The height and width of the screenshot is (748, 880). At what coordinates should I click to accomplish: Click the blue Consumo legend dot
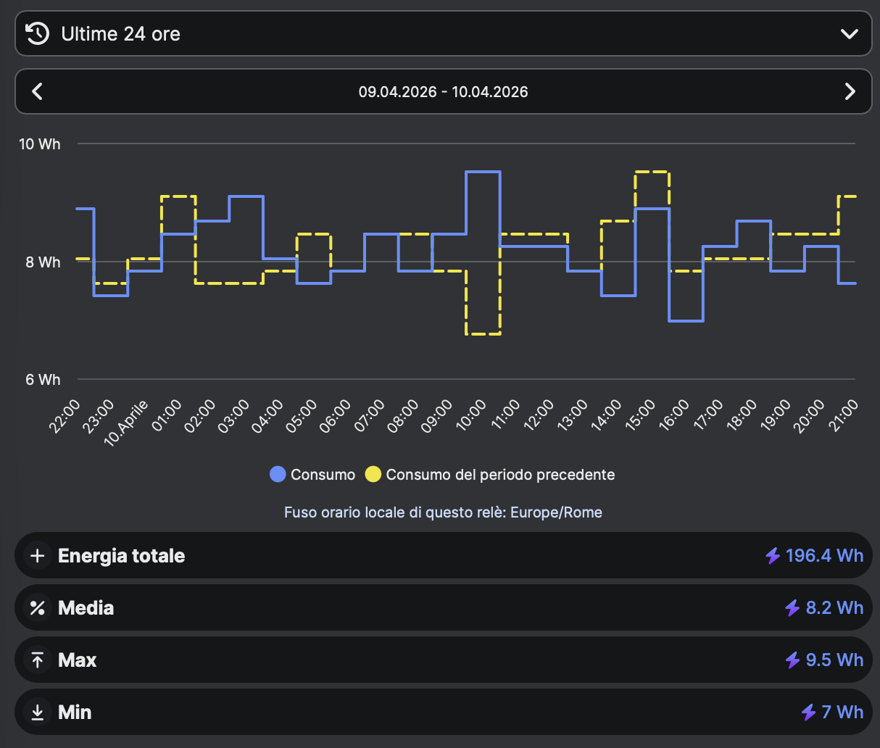pyautogui.click(x=278, y=475)
